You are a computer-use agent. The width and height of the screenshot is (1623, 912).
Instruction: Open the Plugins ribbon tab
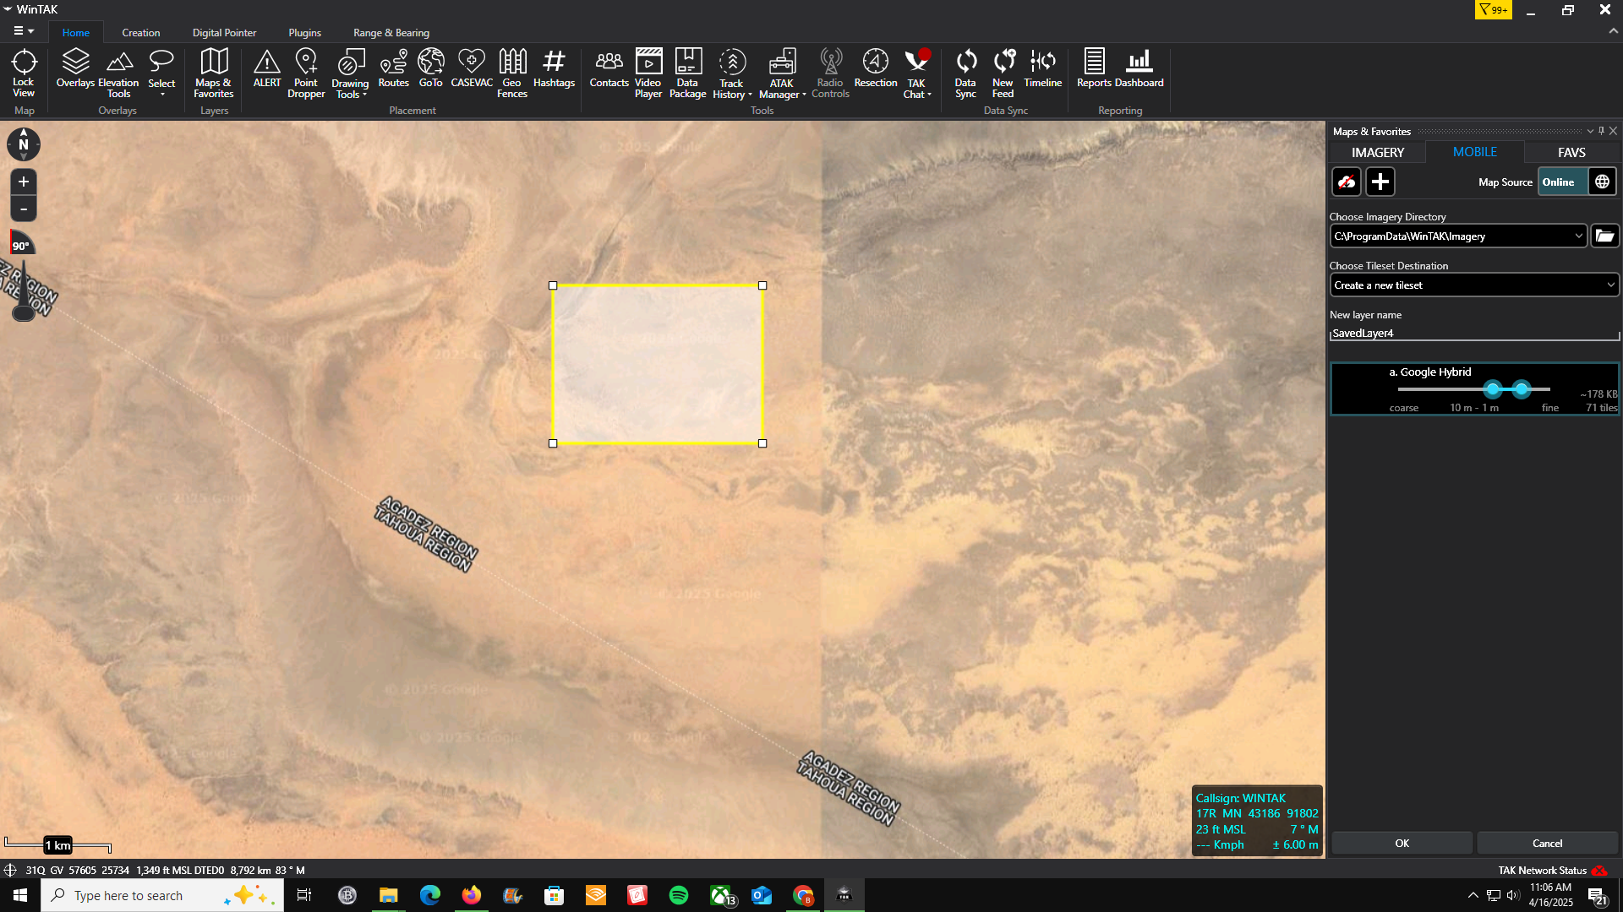coord(304,32)
